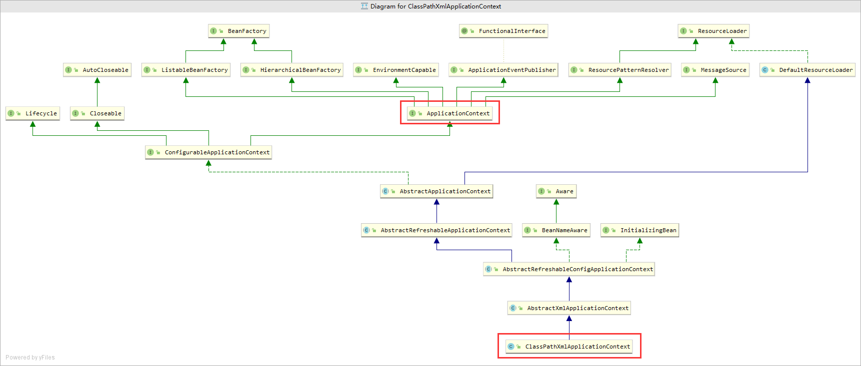Image resolution: width=861 pixels, height=366 pixels.
Task: Click the diagram icon in the title bar
Action: [x=364, y=6]
